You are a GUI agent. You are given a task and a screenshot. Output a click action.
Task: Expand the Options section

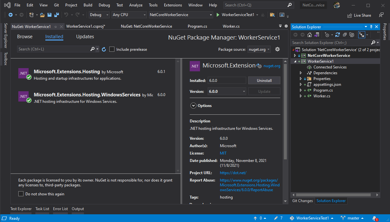193,105
